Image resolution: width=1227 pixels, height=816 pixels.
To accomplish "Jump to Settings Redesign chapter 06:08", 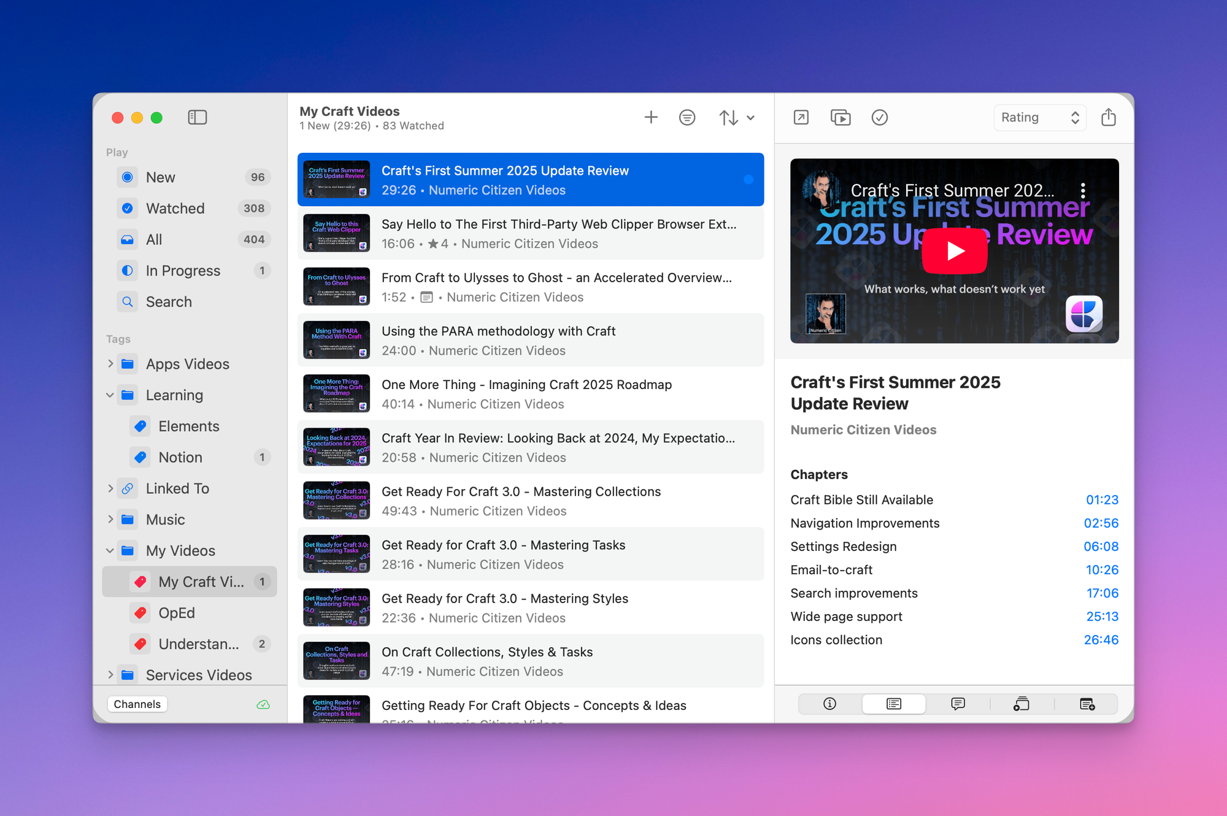I will click(x=1101, y=547).
